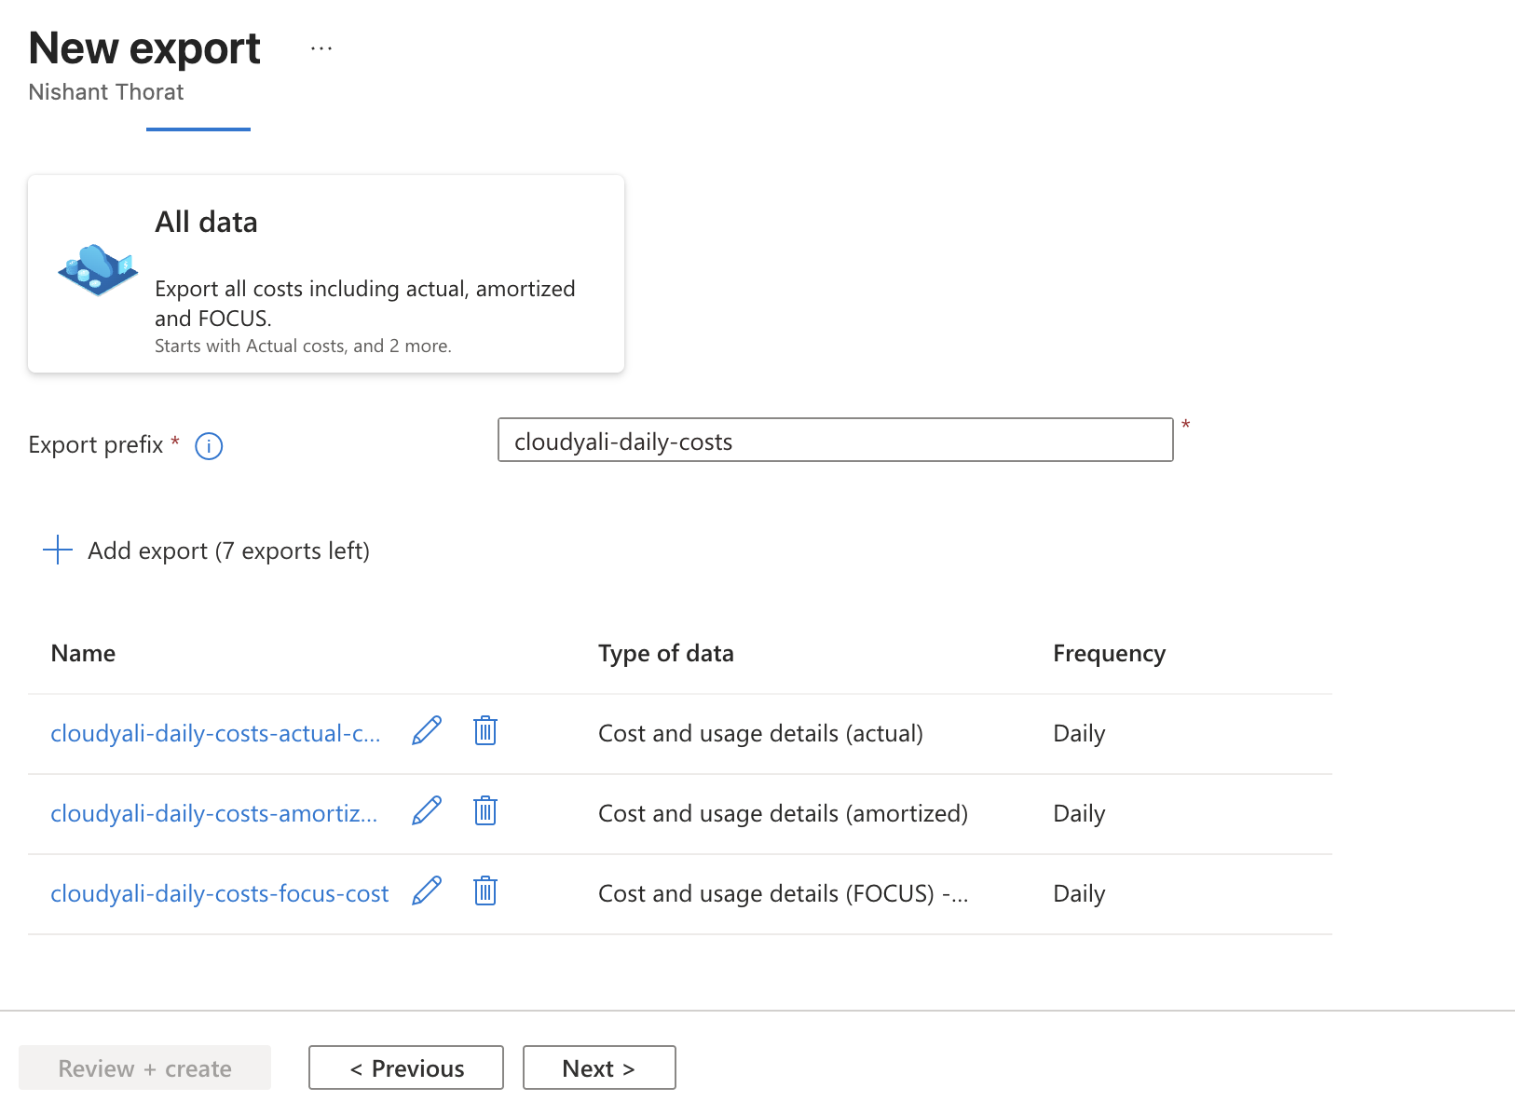Edit the amortized cost export name
Viewport: 1515px width, 1101px height.
tap(426, 811)
